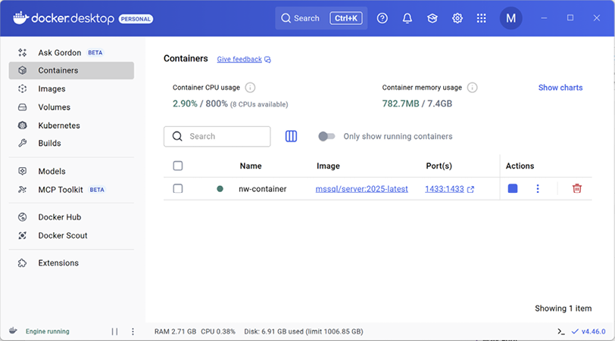Check the select-all containers checkbox
Viewport: 615px width, 341px height.
point(178,166)
